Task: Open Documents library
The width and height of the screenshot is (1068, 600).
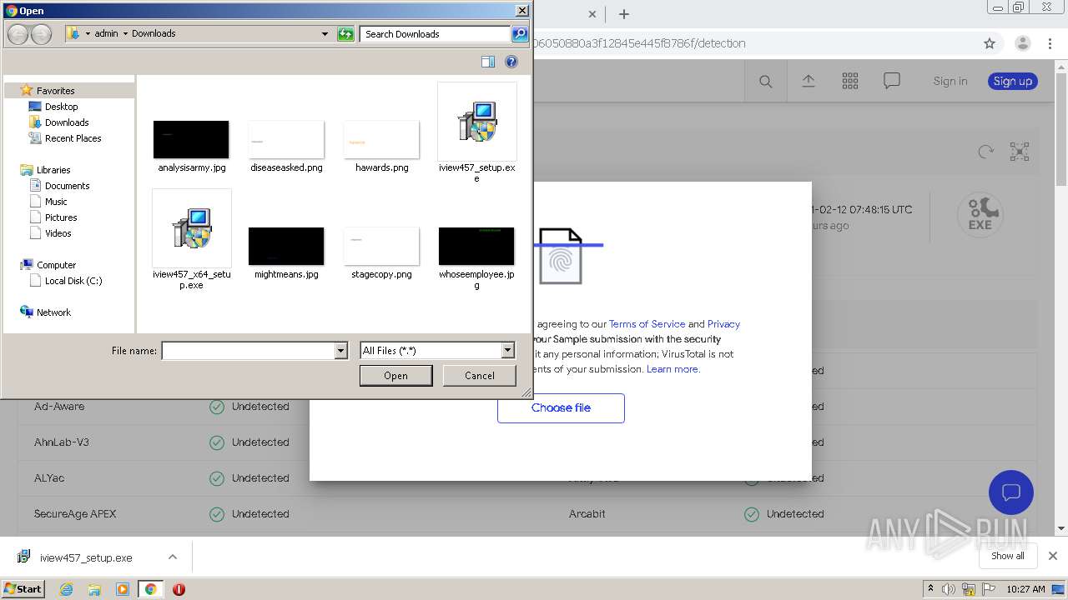Action: [67, 186]
